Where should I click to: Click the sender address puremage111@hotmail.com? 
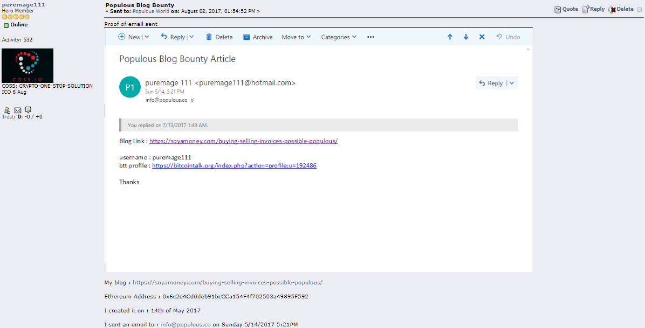pos(245,82)
